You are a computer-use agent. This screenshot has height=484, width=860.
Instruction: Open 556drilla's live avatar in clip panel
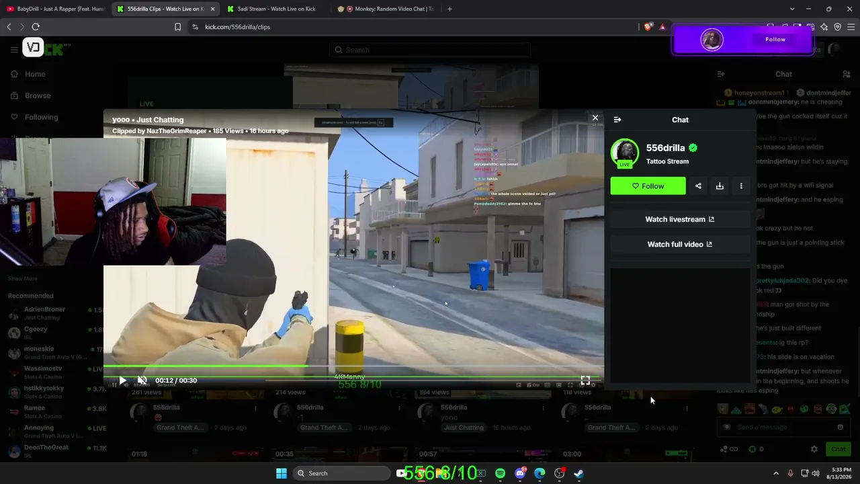(x=625, y=153)
